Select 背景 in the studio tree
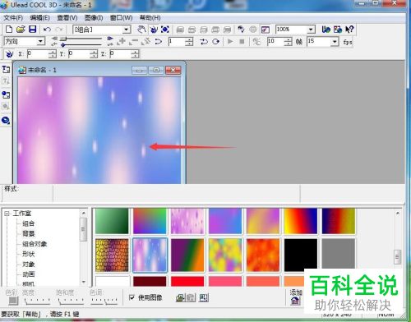 tap(28, 233)
